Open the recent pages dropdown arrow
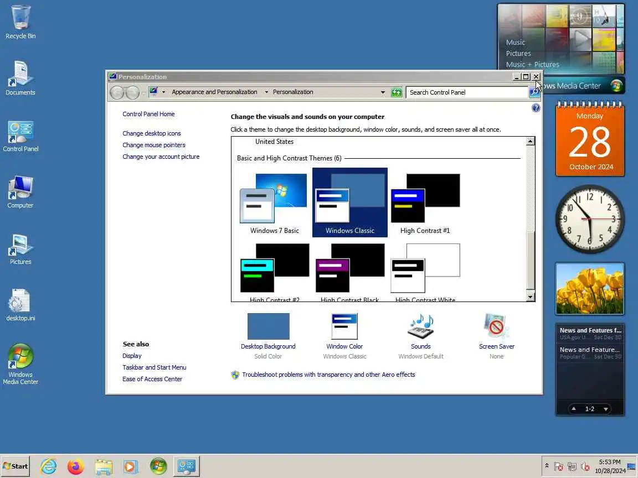The height and width of the screenshot is (478, 638). 143,93
